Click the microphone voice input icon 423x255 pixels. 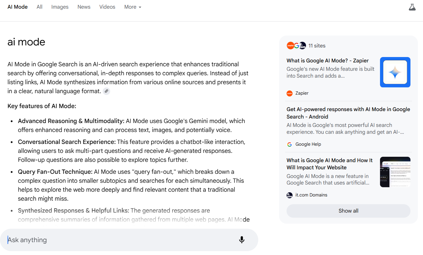click(242, 240)
